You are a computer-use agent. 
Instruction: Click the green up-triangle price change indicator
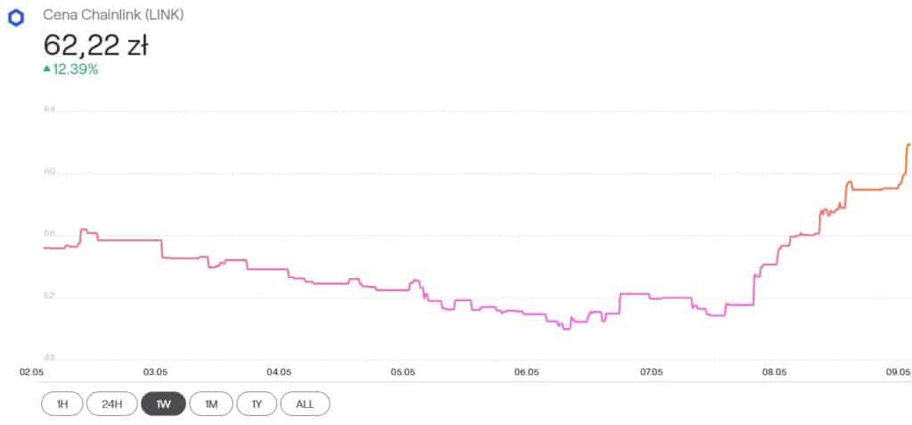pos(46,69)
